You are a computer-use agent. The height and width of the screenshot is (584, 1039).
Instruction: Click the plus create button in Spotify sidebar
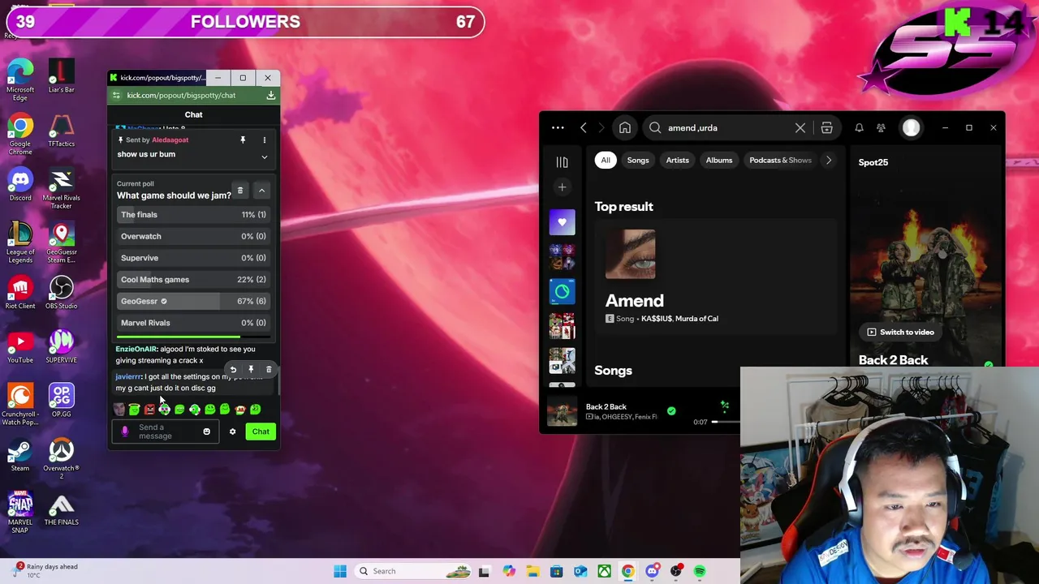tap(562, 187)
